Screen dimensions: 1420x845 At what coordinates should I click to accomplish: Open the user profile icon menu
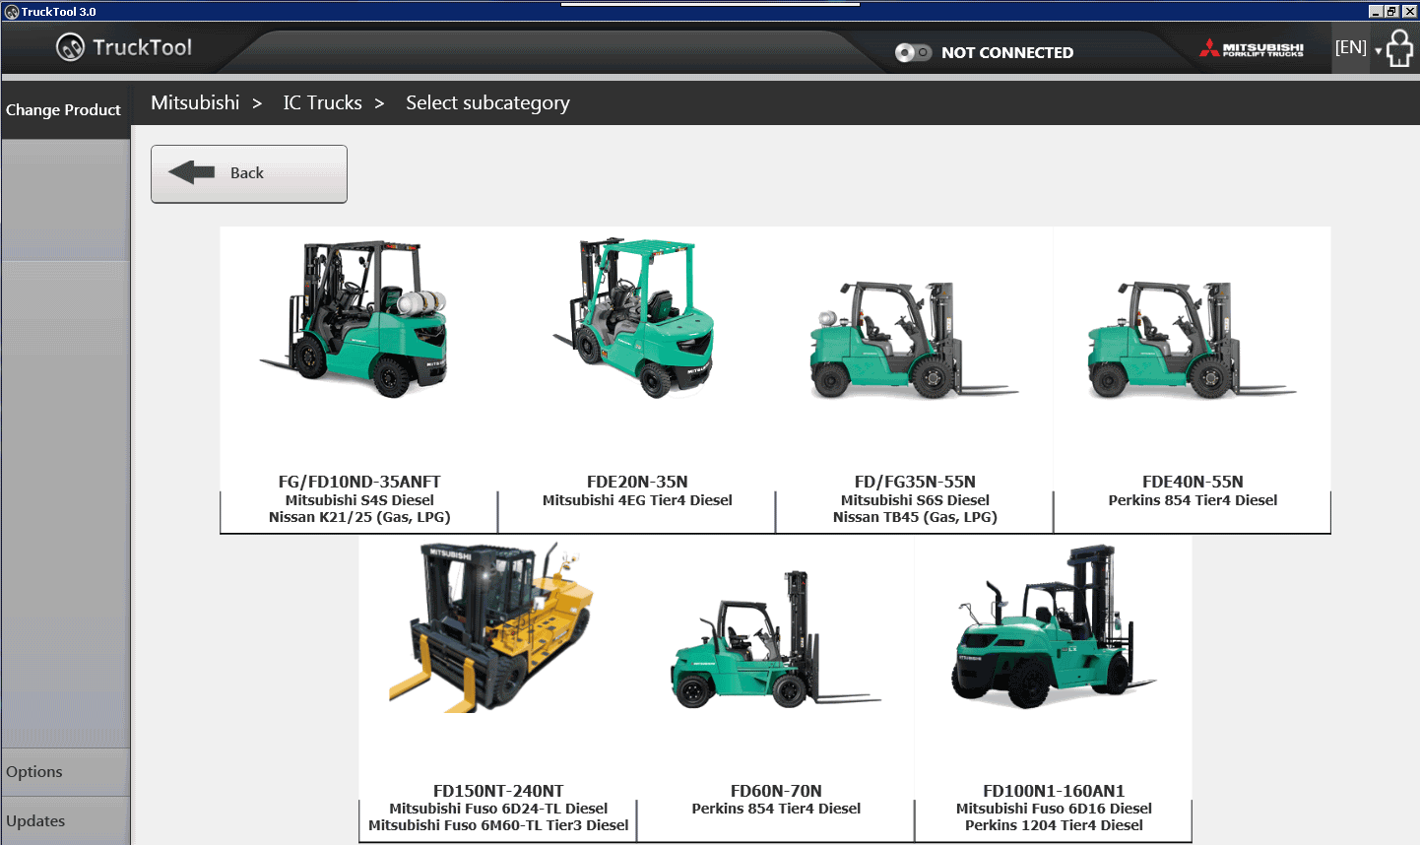click(1399, 47)
